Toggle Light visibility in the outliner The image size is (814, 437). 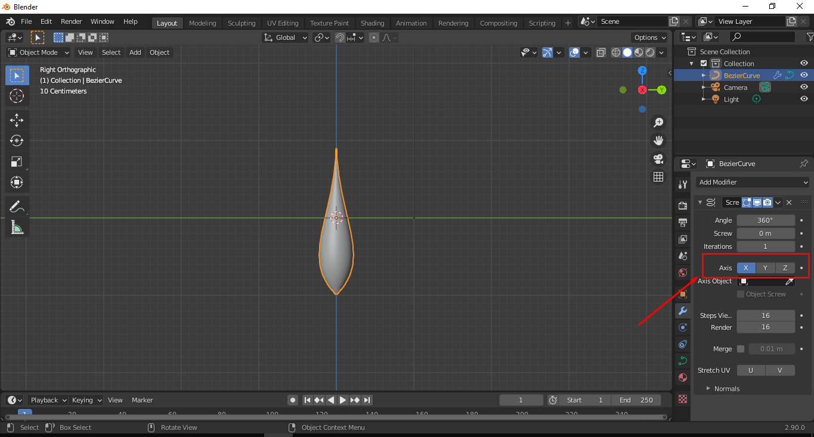click(x=804, y=99)
